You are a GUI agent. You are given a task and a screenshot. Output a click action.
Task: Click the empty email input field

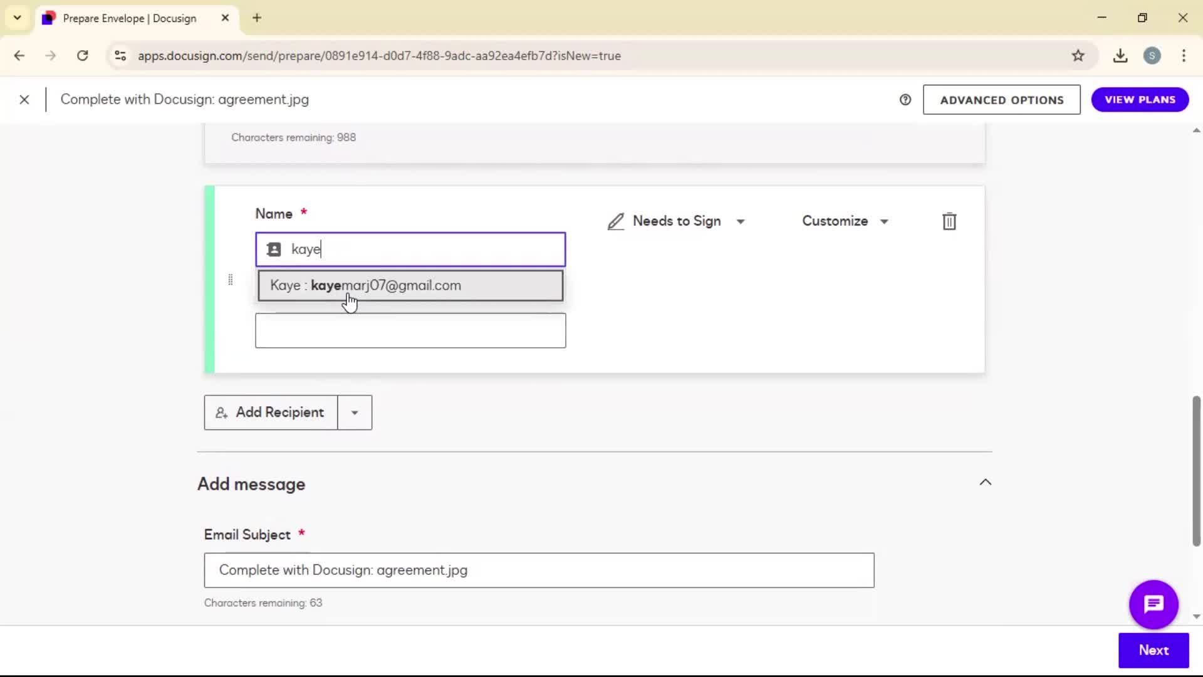click(x=410, y=330)
